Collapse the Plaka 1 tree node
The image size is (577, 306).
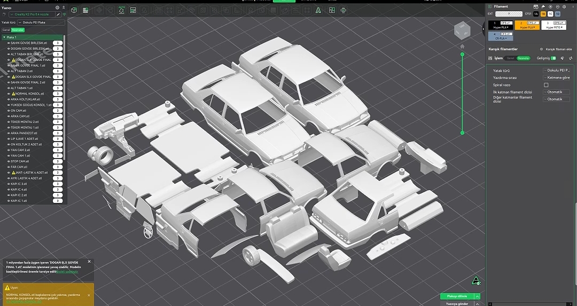(x=4, y=37)
